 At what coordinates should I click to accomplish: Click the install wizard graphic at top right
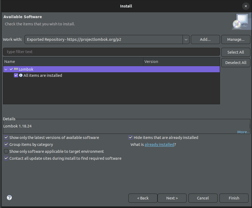click(241, 21)
